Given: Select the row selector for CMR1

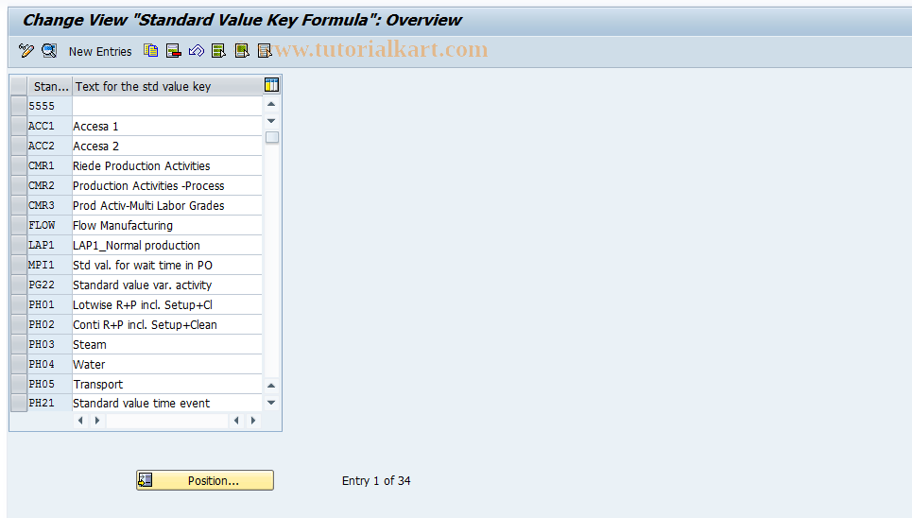Looking at the screenshot, I should tap(19, 165).
